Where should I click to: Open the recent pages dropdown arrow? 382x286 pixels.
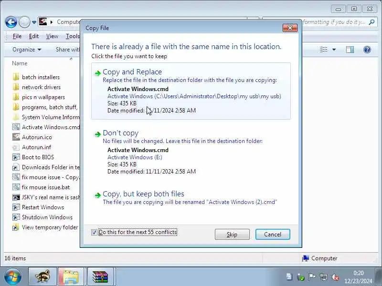tap(34, 22)
